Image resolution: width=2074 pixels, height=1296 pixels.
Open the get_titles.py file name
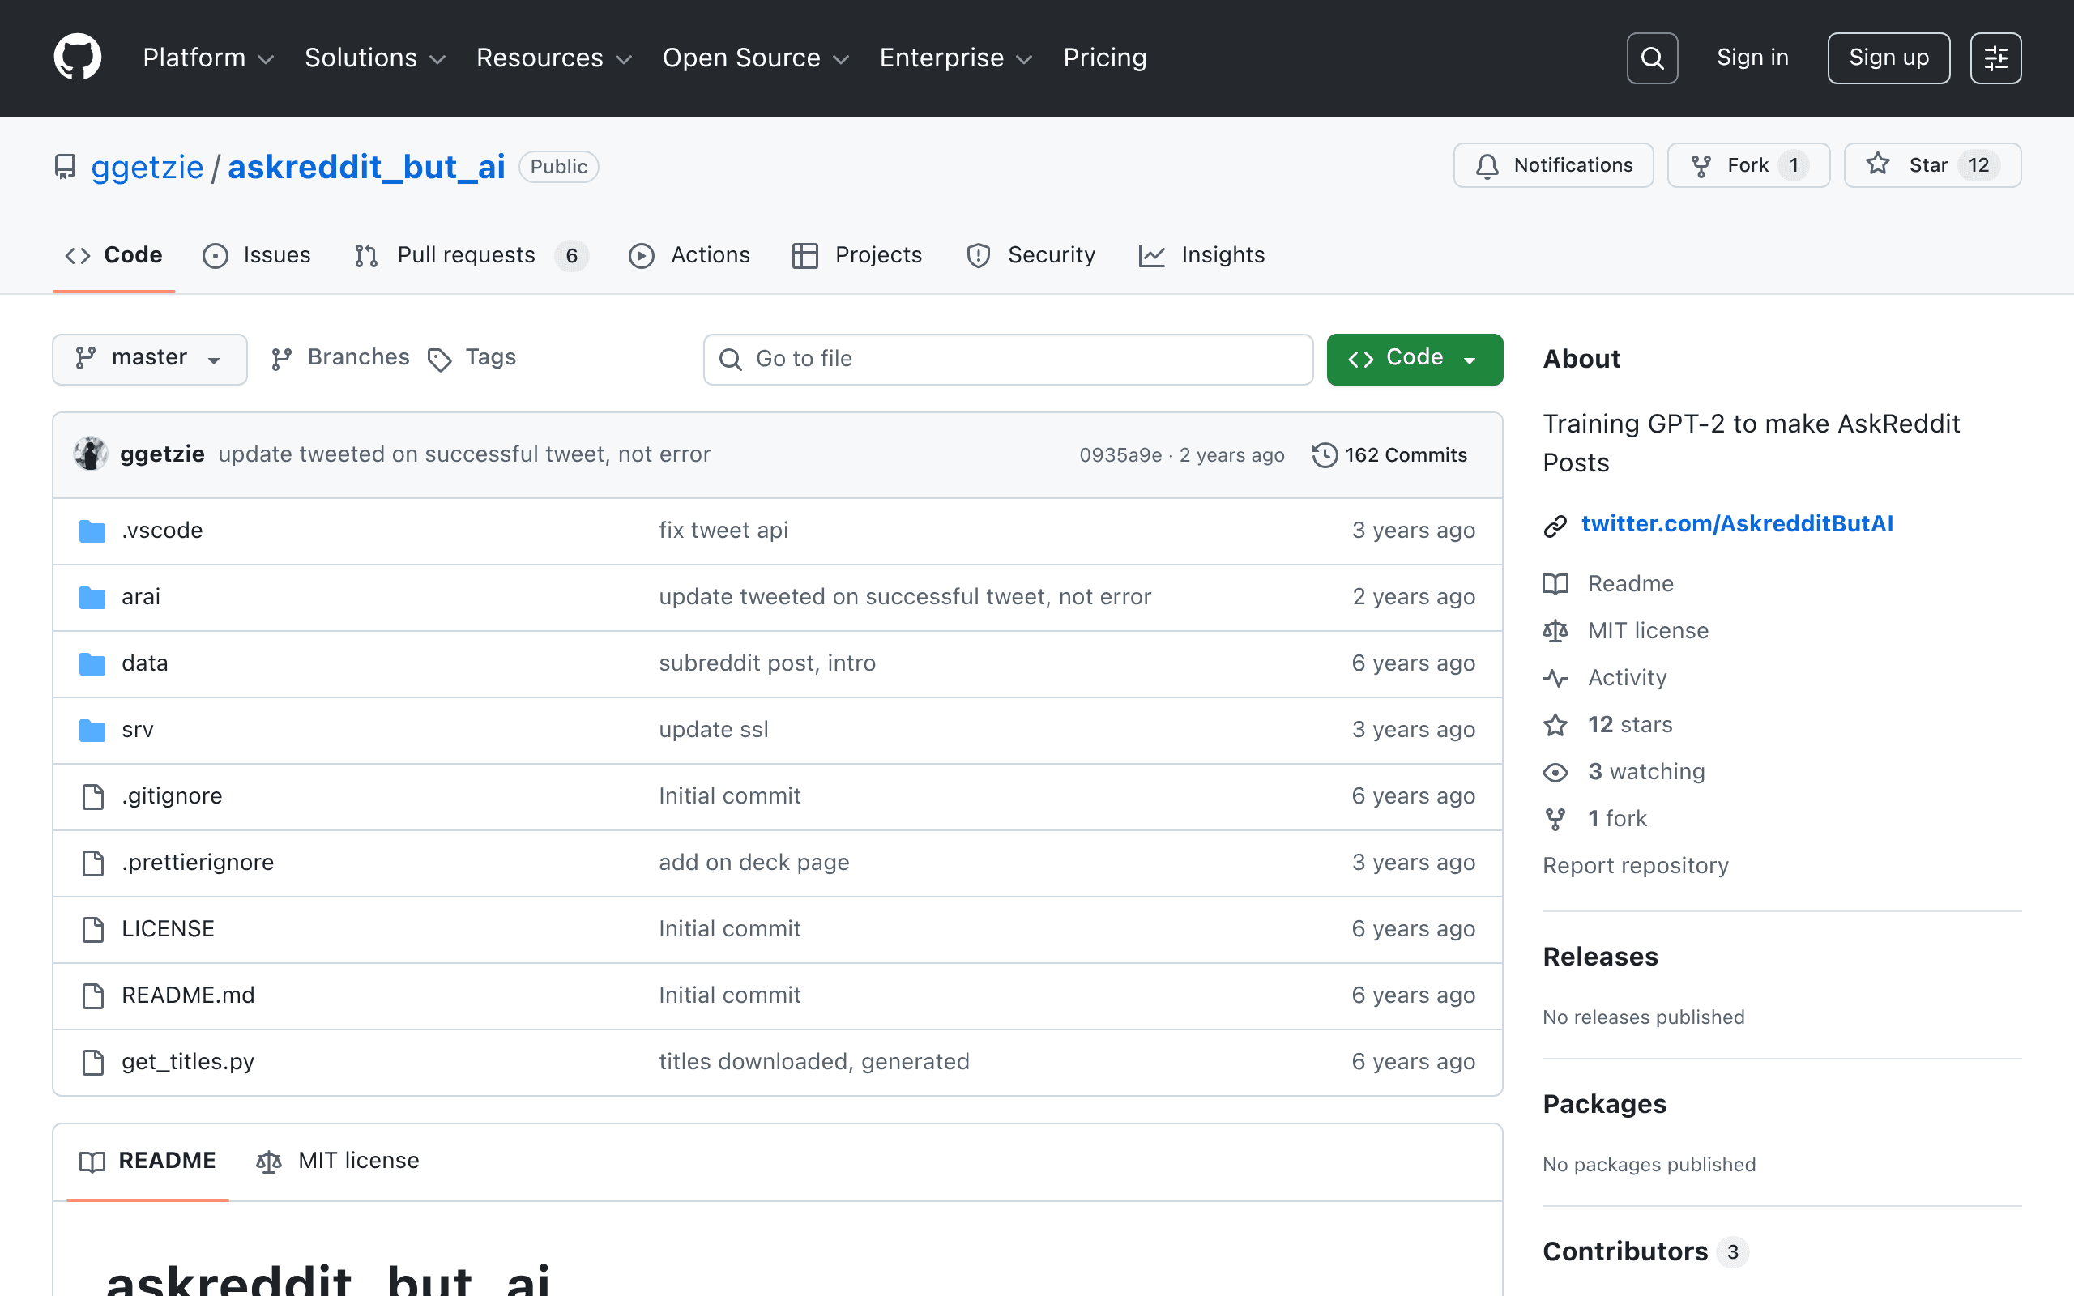tap(188, 1062)
